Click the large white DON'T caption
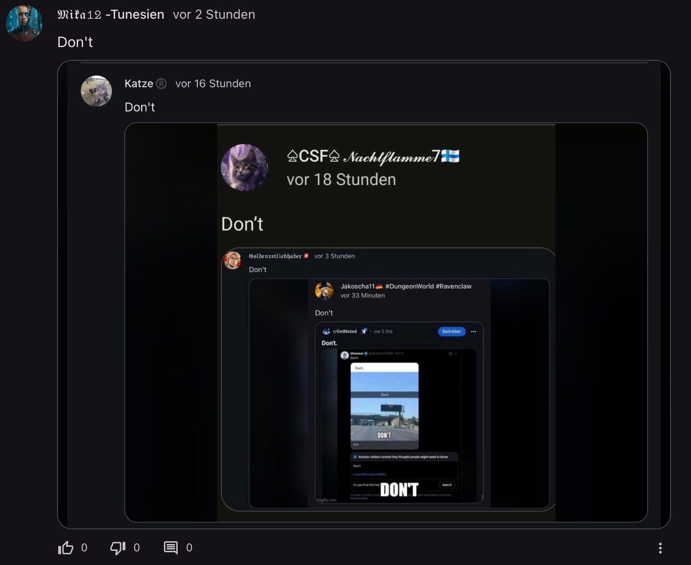Screen dimensions: 691x565 (x=399, y=490)
